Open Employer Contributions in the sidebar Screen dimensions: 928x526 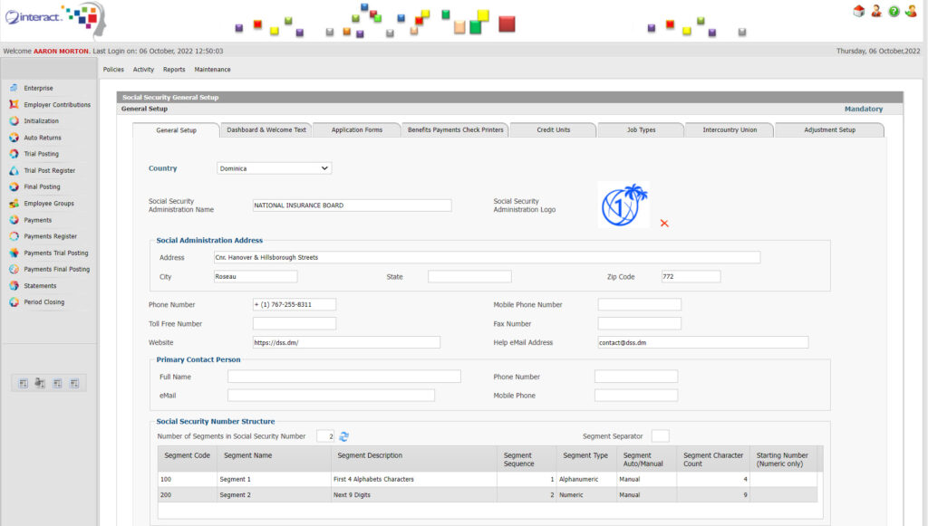(x=57, y=105)
